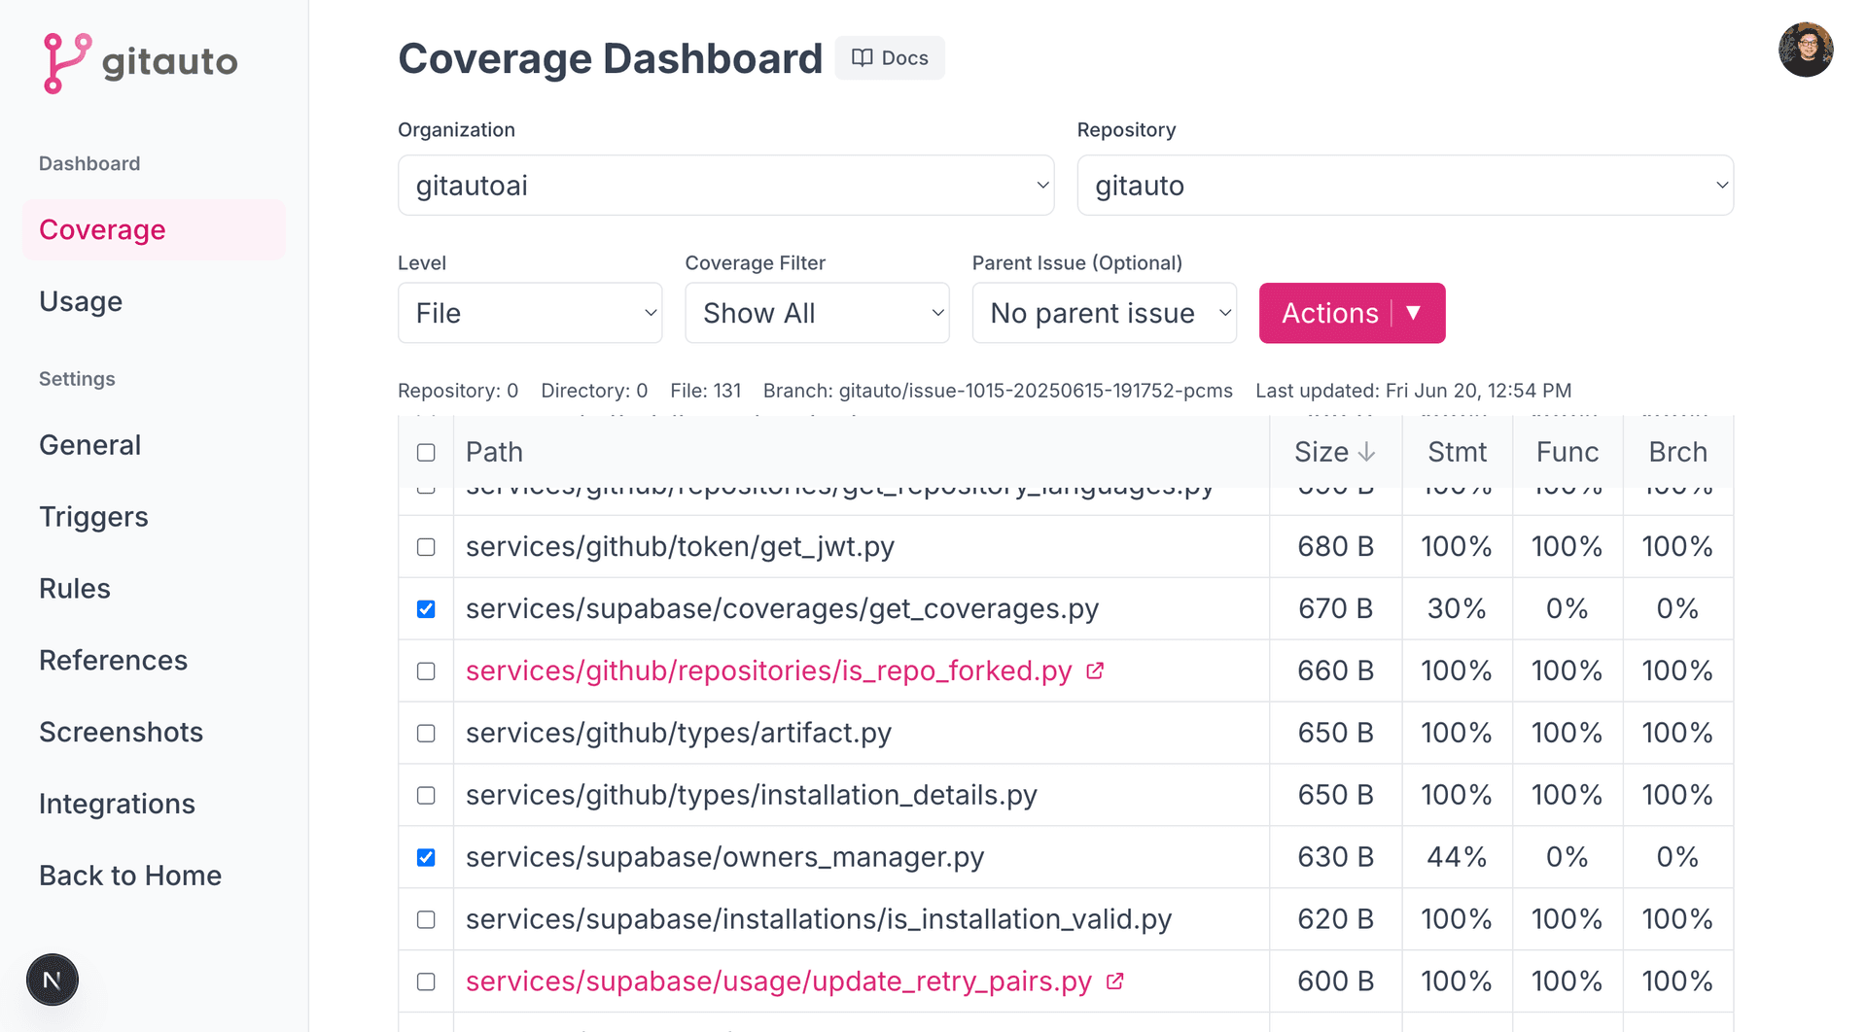Click the 670 B size cell
This screenshot has height=1032, width=1867.
[x=1335, y=608]
